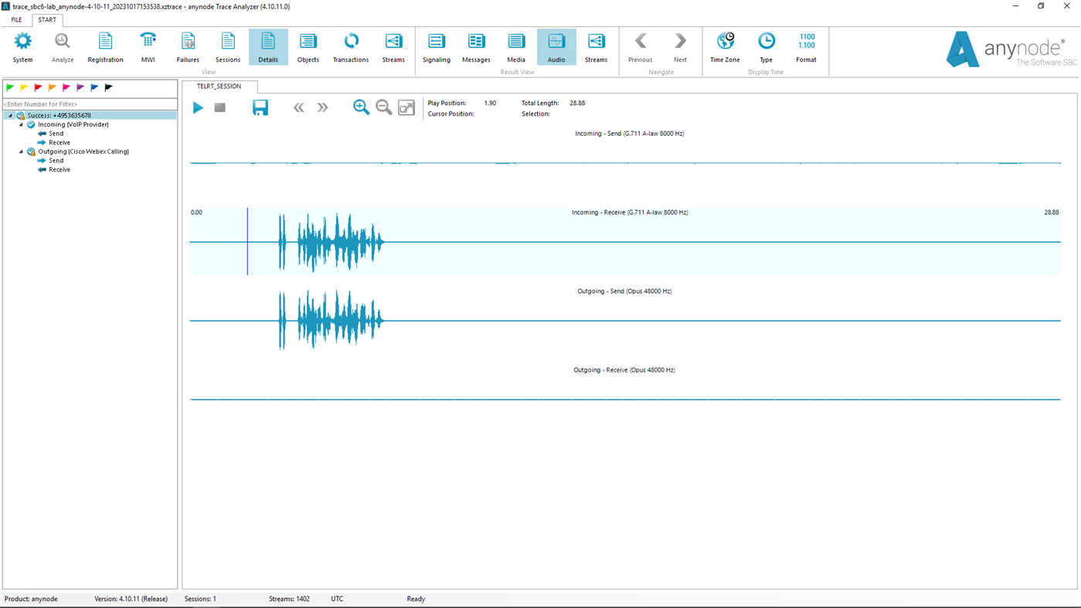
Task: Open the Registration view
Action: point(104,46)
